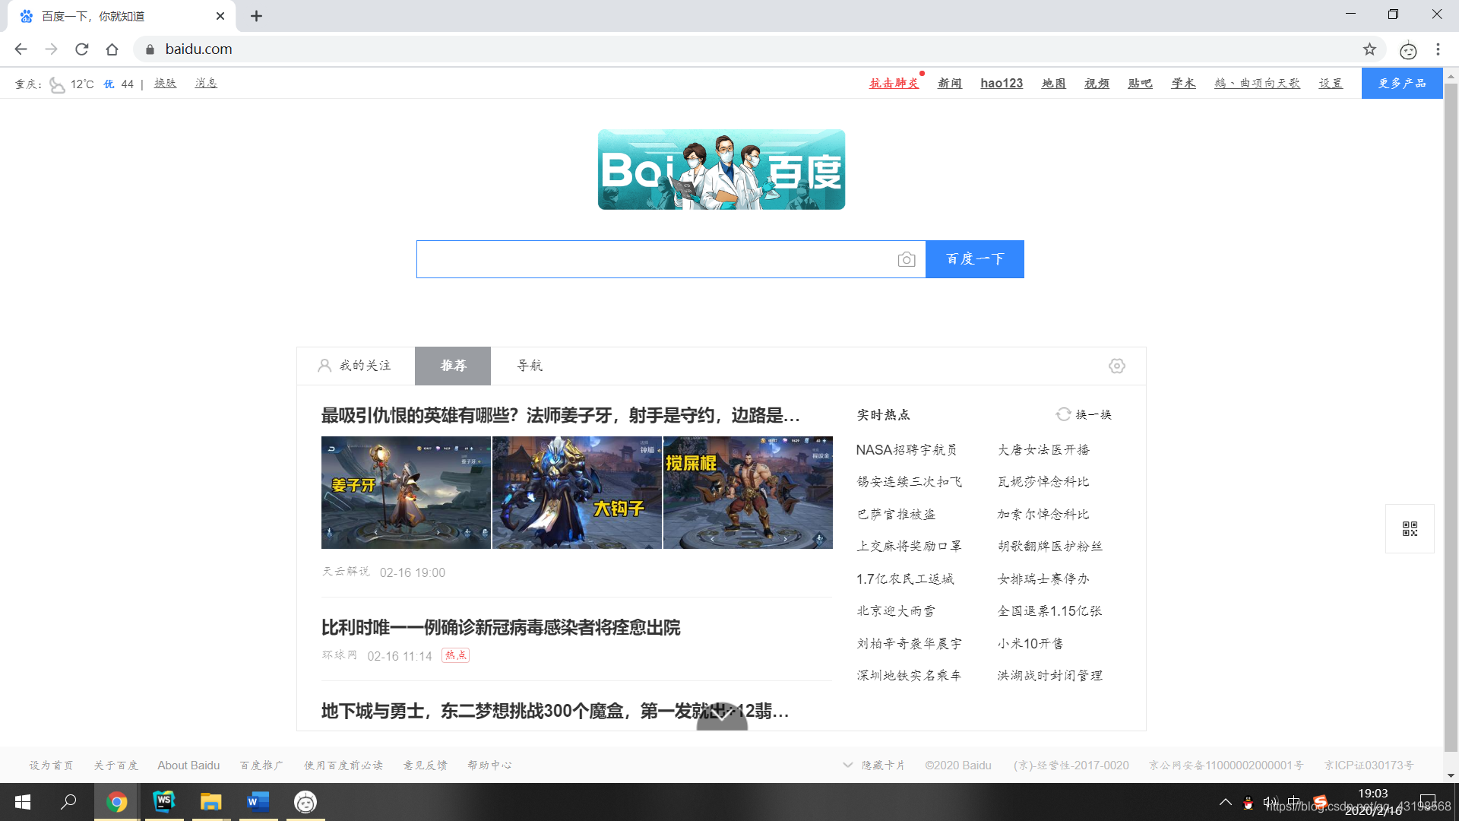This screenshot has width=1459, height=821.
Task: Open Chrome's three-dot menu
Action: click(1438, 49)
